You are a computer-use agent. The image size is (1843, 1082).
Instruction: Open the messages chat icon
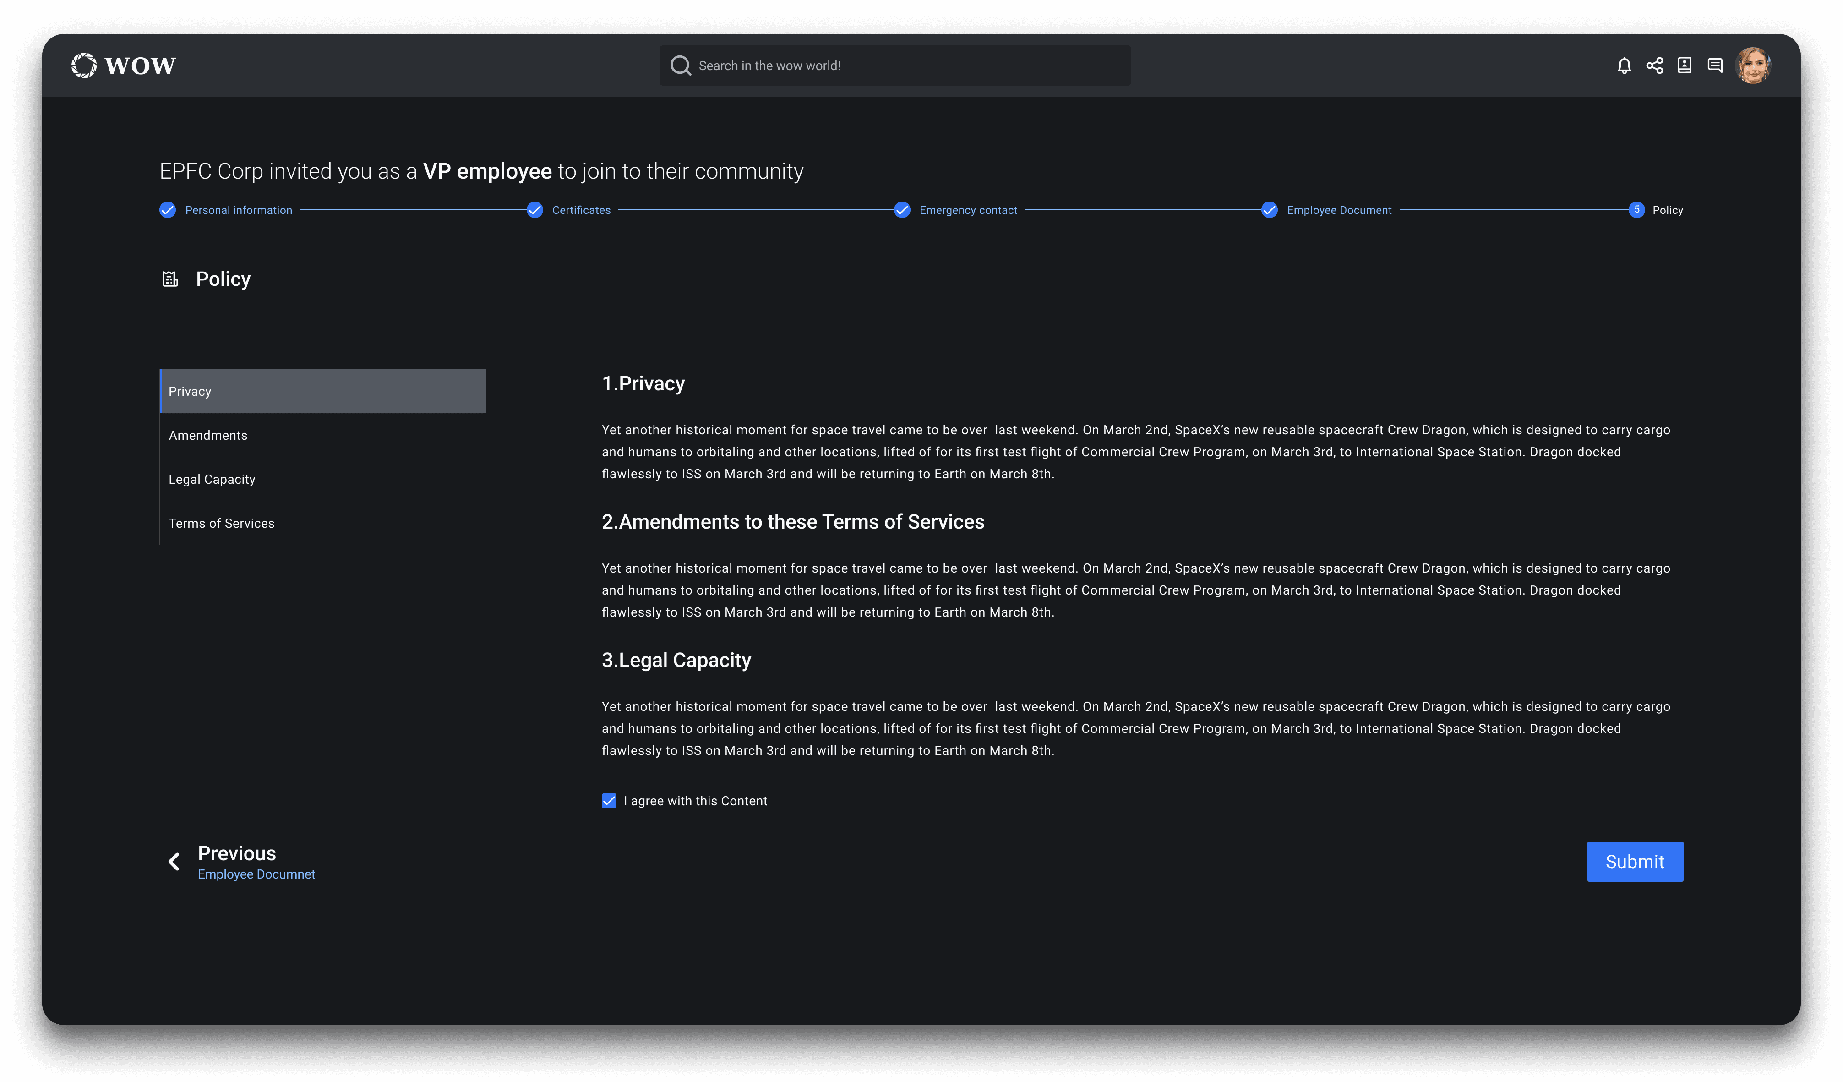pos(1714,66)
